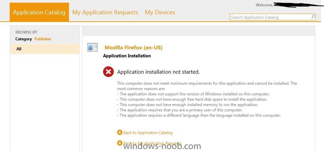Select the All category item
Viewport: 324px width, 151px height.
(x=45, y=49)
